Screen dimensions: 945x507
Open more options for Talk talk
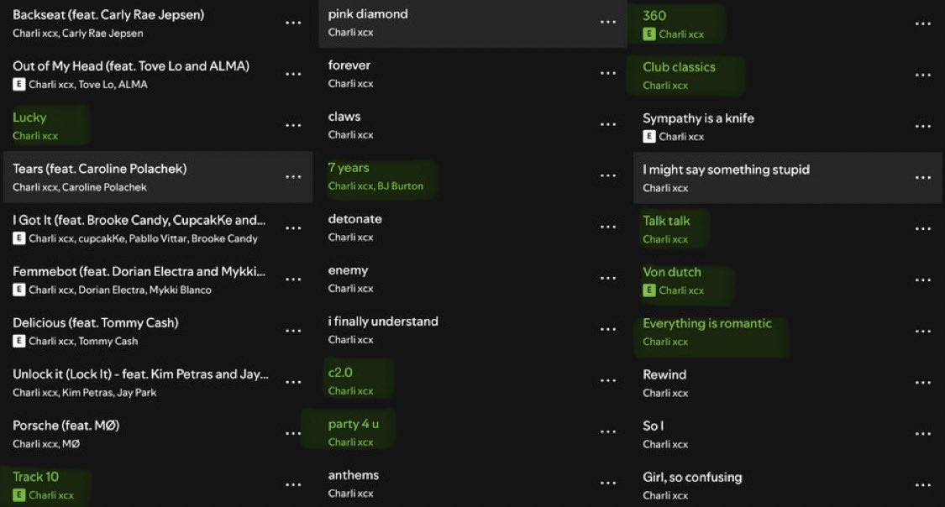click(922, 229)
